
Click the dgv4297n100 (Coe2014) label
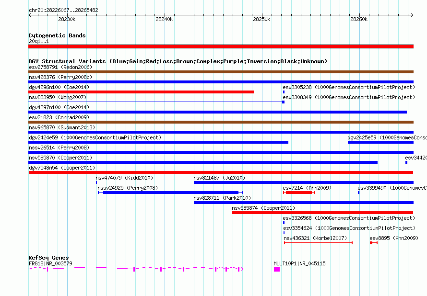59,107
